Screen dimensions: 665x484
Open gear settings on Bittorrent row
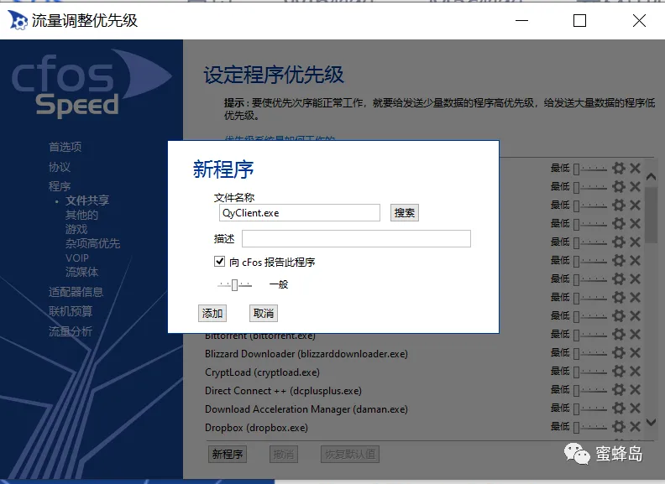[x=619, y=335]
